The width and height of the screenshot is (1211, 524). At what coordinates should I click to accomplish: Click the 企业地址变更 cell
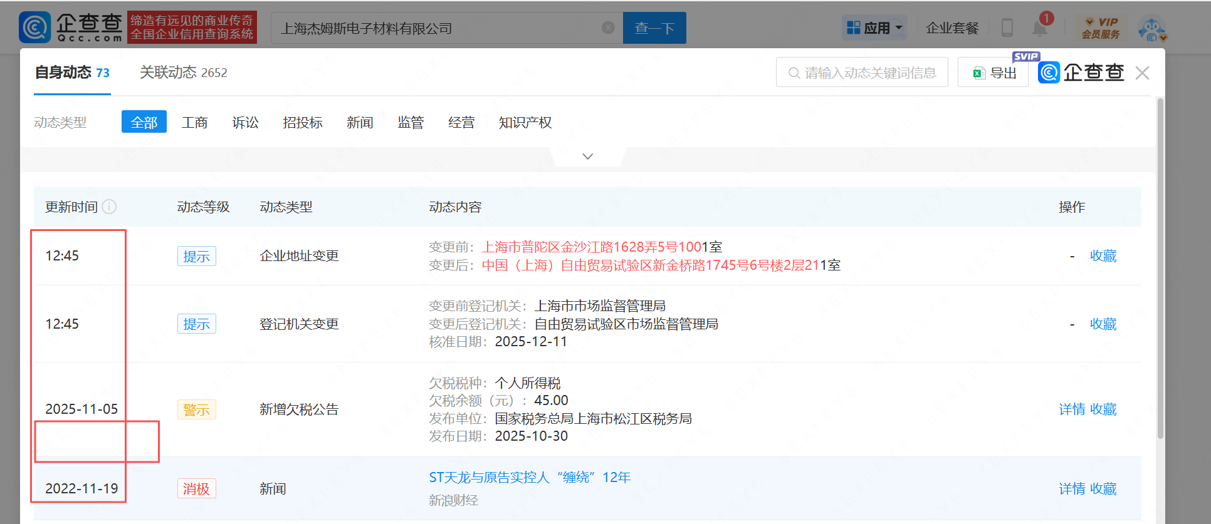(x=299, y=255)
